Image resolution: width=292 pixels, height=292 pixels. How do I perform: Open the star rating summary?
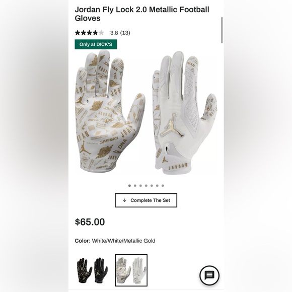(90, 33)
